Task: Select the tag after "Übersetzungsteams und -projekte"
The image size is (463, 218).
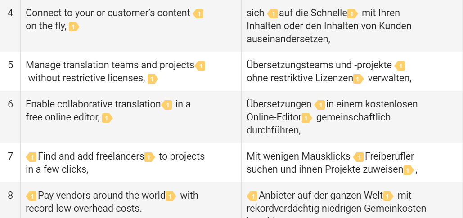Action: click(x=400, y=66)
